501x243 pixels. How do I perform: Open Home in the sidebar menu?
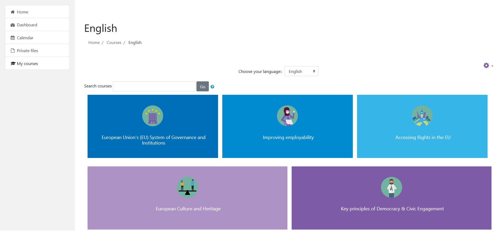click(37, 12)
